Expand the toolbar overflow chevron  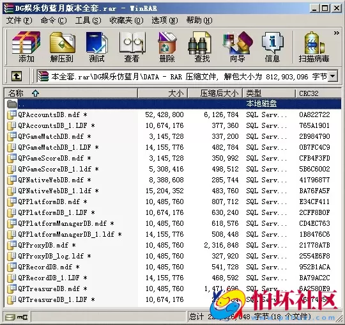[337, 33]
